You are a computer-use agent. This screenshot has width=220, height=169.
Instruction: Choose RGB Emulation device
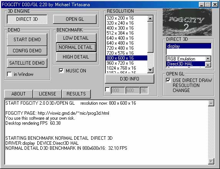click(x=186, y=59)
